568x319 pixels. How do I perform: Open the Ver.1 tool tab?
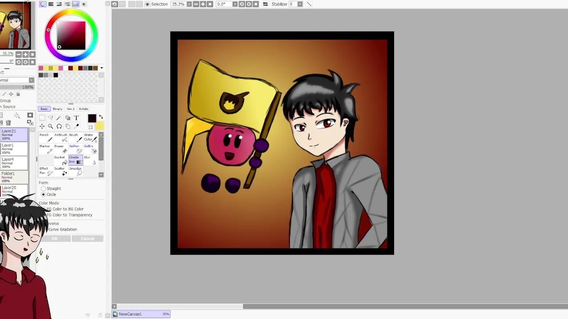click(71, 109)
